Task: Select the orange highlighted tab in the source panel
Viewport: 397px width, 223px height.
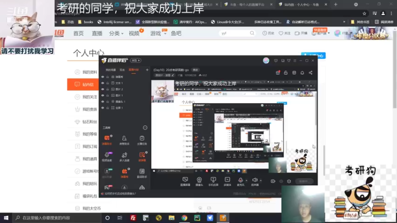Action: pyautogui.click(x=133, y=70)
